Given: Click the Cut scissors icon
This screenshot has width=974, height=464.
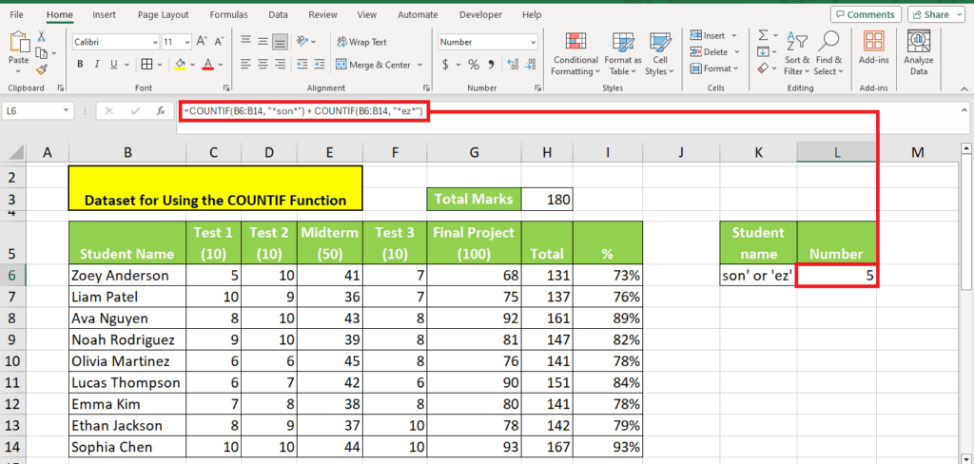Looking at the screenshot, I should [41, 35].
